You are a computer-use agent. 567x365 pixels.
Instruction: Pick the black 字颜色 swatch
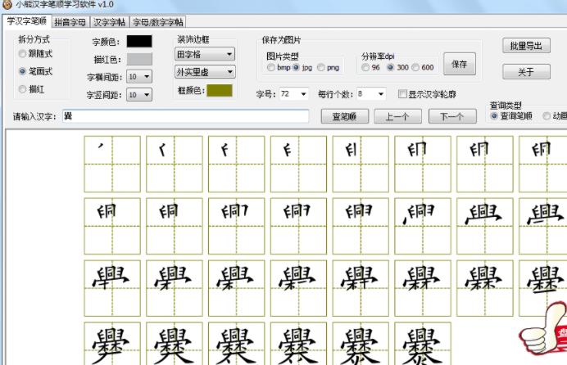pos(139,41)
